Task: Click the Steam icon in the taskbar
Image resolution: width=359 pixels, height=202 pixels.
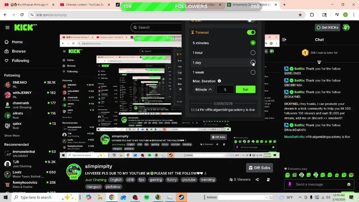Action: pos(181,198)
